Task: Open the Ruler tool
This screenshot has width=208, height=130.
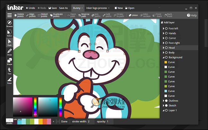Action: point(9,81)
